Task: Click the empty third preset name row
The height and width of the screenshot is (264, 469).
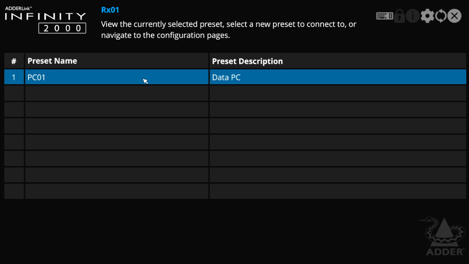Action: click(x=116, y=110)
